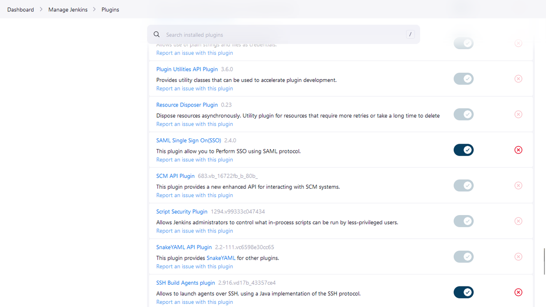546x307 pixels.
Task: Toggle the Plugin Utilities API Plugin switch
Action: click(x=464, y=79)
